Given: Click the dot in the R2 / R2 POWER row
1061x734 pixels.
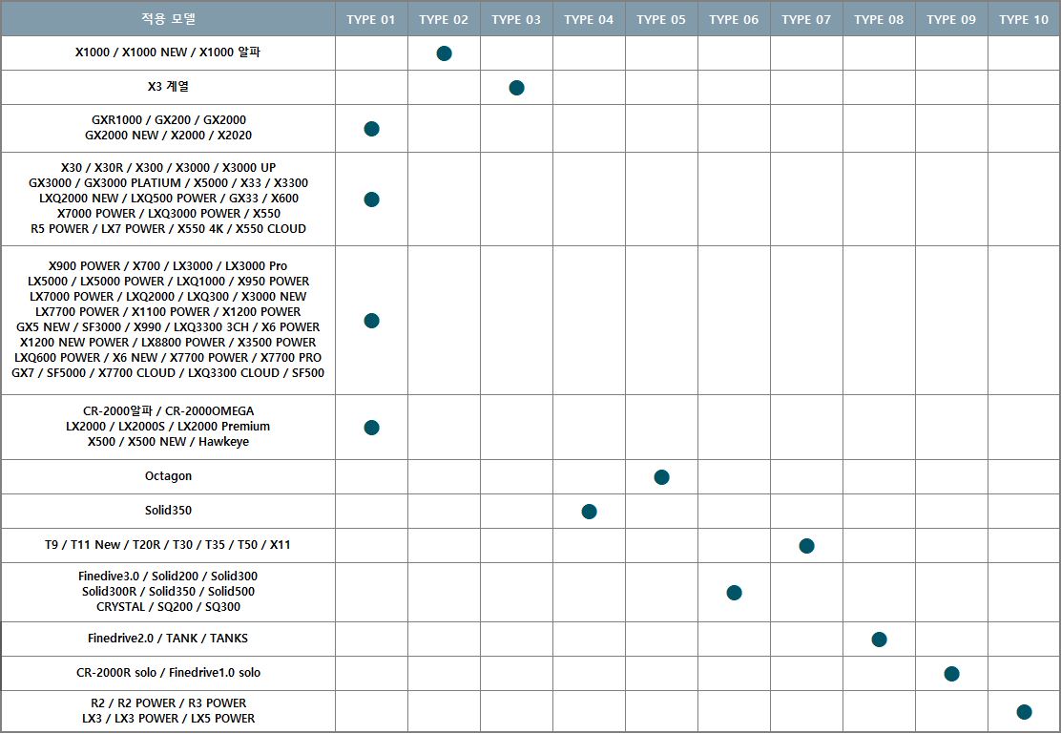Looking at the screenshot, I should [1025, 712].
